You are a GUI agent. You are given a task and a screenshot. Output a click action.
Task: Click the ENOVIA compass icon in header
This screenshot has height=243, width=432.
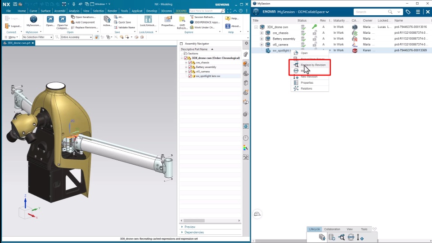coord(256,12)
